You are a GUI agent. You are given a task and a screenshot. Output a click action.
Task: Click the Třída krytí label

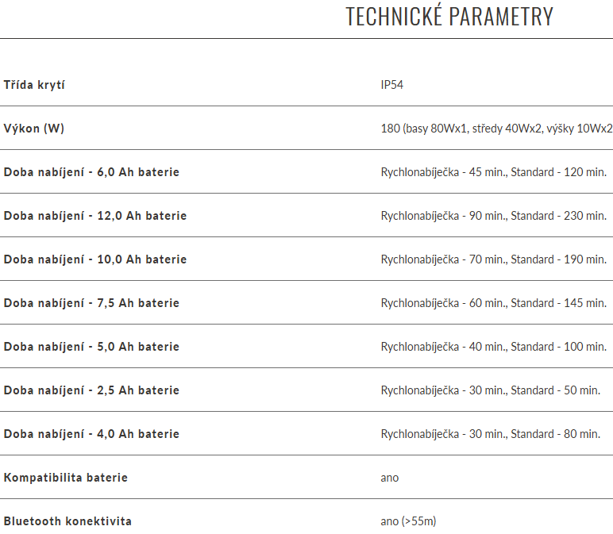pos(34,85)
